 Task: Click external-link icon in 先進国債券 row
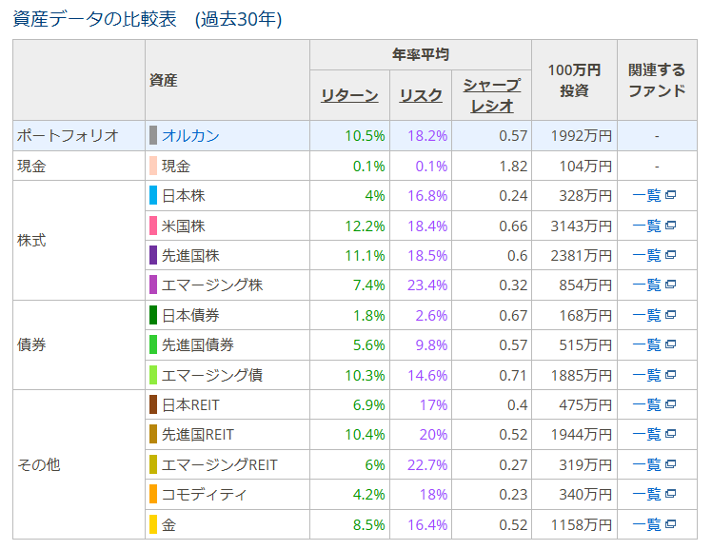pyautogui.click(x=670, y=344)
